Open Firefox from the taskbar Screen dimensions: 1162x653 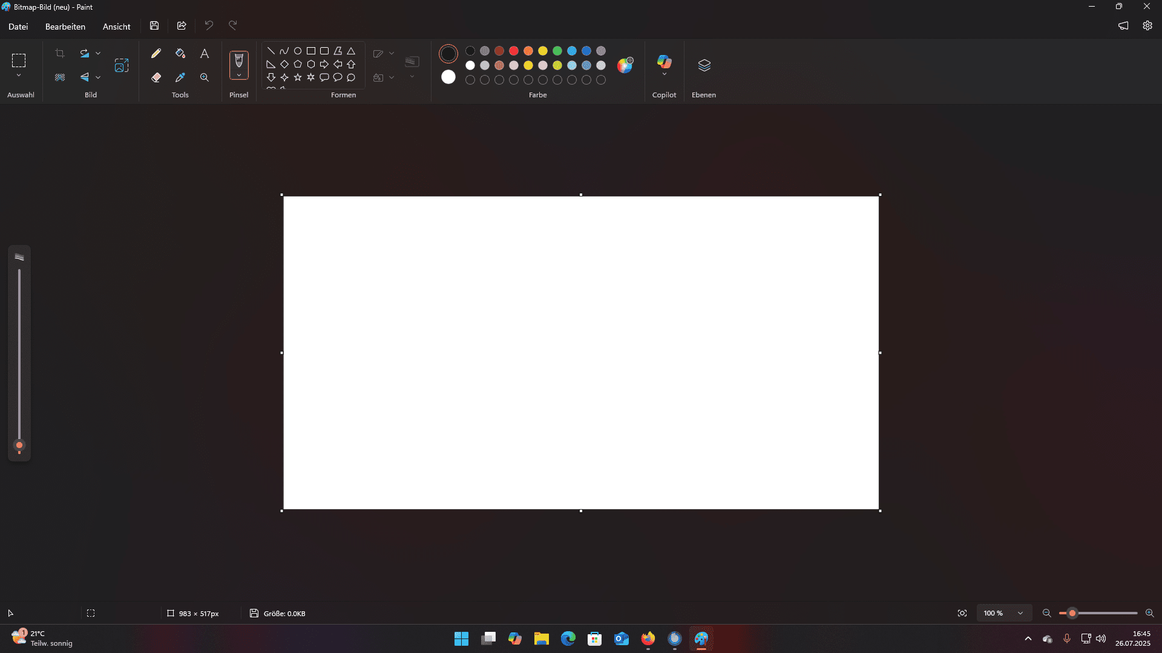point(648,638)
